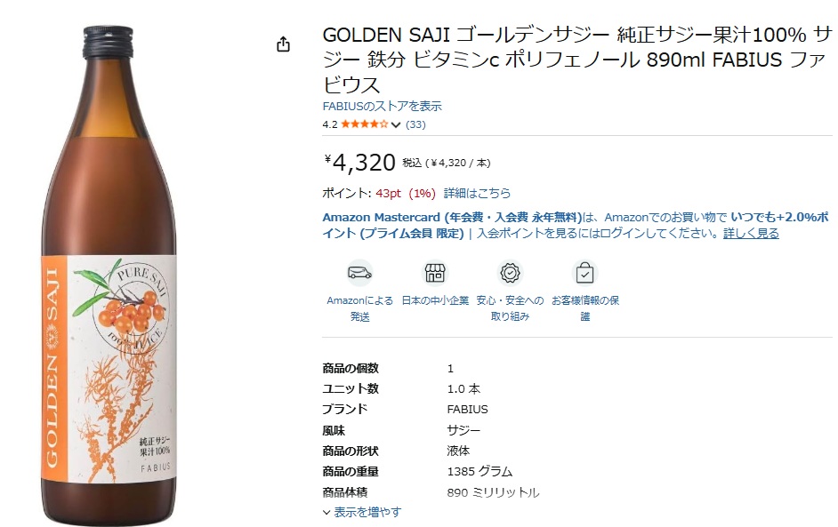838x527 pixels.
Task: Click 詳しく見る link for Mastercard points
Action: pos(751,233)
